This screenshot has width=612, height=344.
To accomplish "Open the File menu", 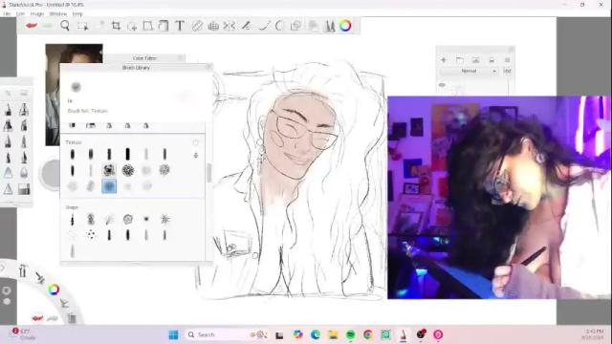I will [x=7, y=13].
